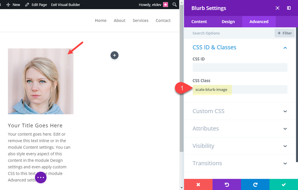Click the Filter button
Image resolution: width=298 pixels, height=190 pixels.
[x=284, y=33]
